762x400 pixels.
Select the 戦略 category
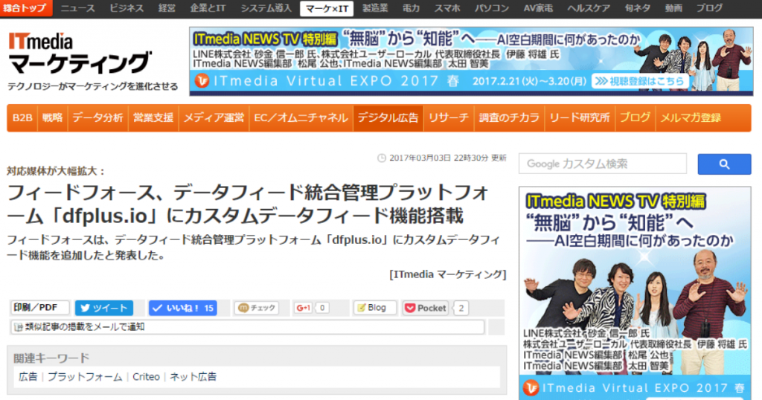53,118
